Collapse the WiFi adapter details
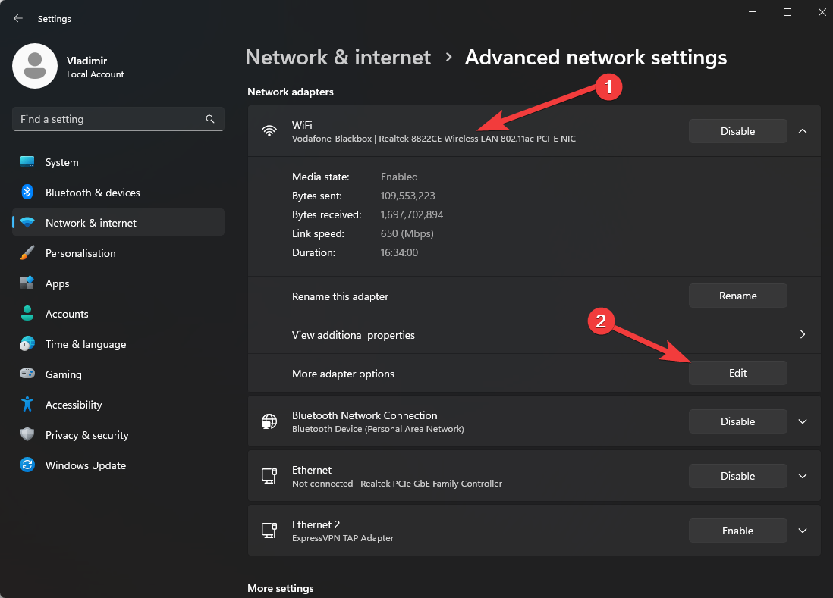Viewport: 833px width, 598px height. (x=803, y=131)
